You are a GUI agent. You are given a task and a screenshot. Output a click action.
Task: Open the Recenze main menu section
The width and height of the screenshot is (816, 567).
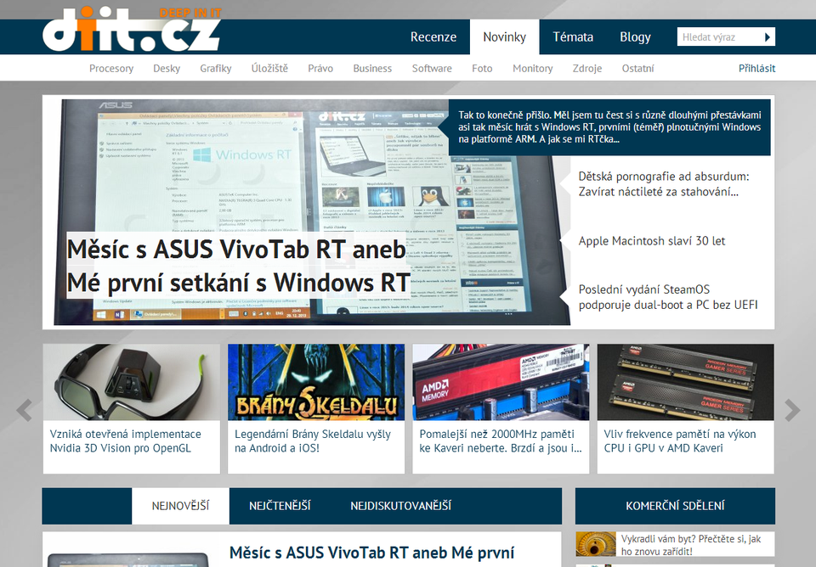433,37
